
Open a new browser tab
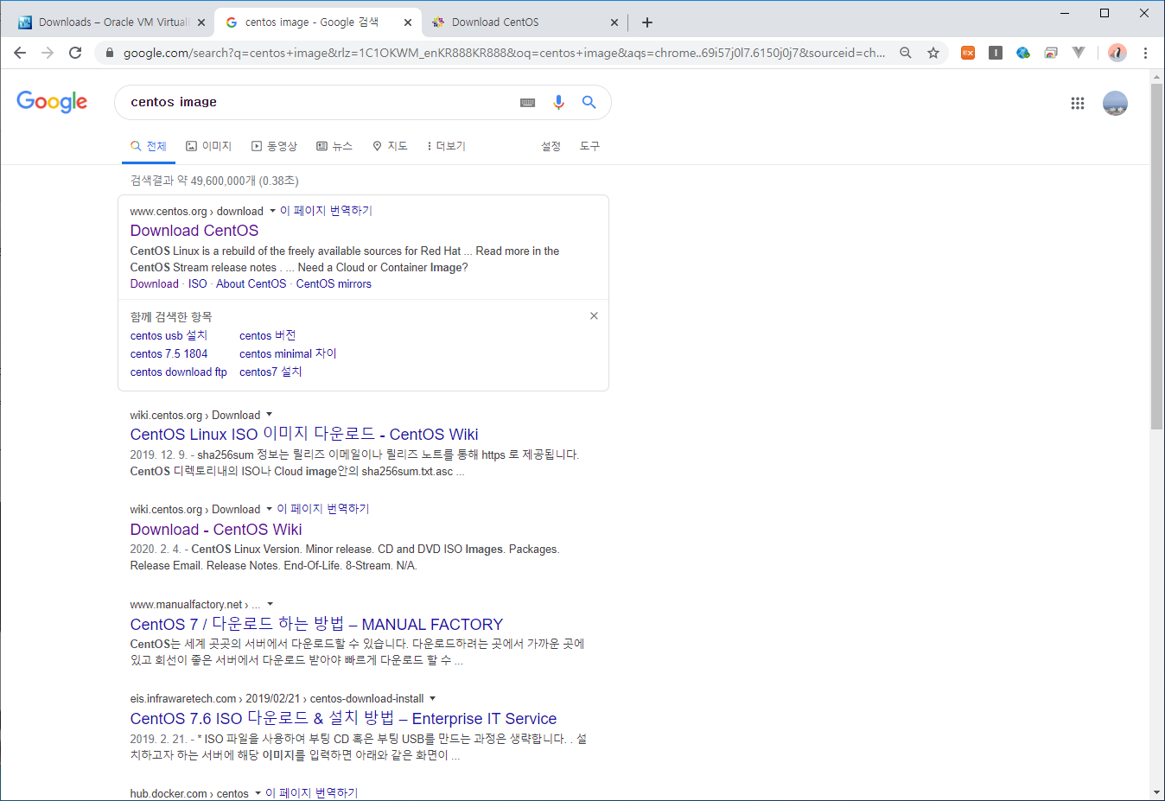pos(647,22)
